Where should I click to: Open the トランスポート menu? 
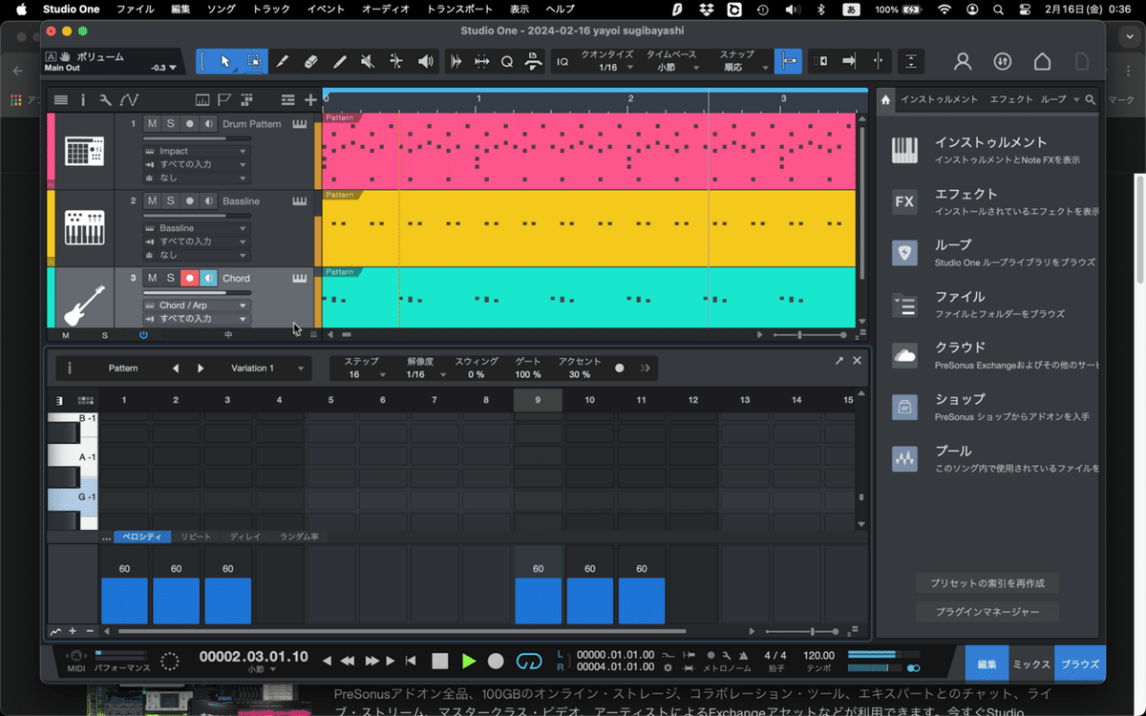tap(459, 10)
